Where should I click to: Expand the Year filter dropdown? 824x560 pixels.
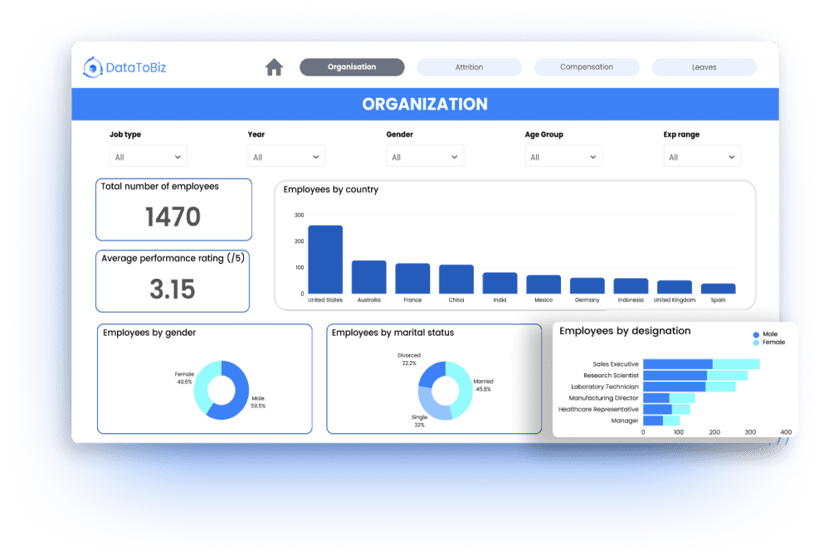[x=286, y=155]
